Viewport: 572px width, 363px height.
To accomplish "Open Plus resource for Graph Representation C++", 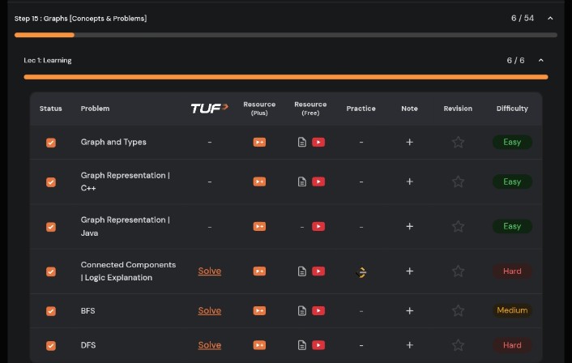I will click(259, 181).
